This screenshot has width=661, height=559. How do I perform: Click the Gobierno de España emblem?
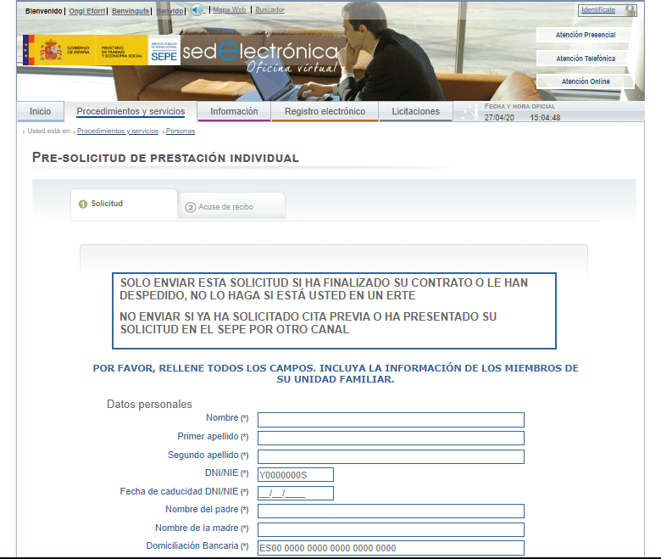coord(50,51)
